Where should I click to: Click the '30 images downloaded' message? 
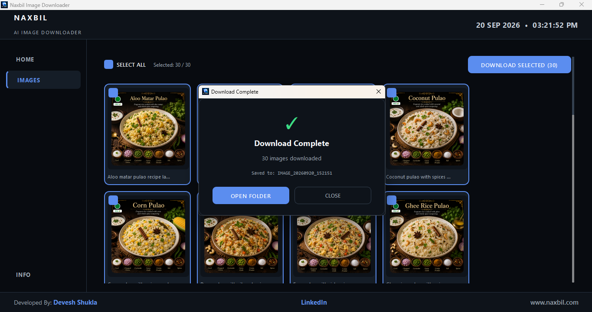point(291,159)
